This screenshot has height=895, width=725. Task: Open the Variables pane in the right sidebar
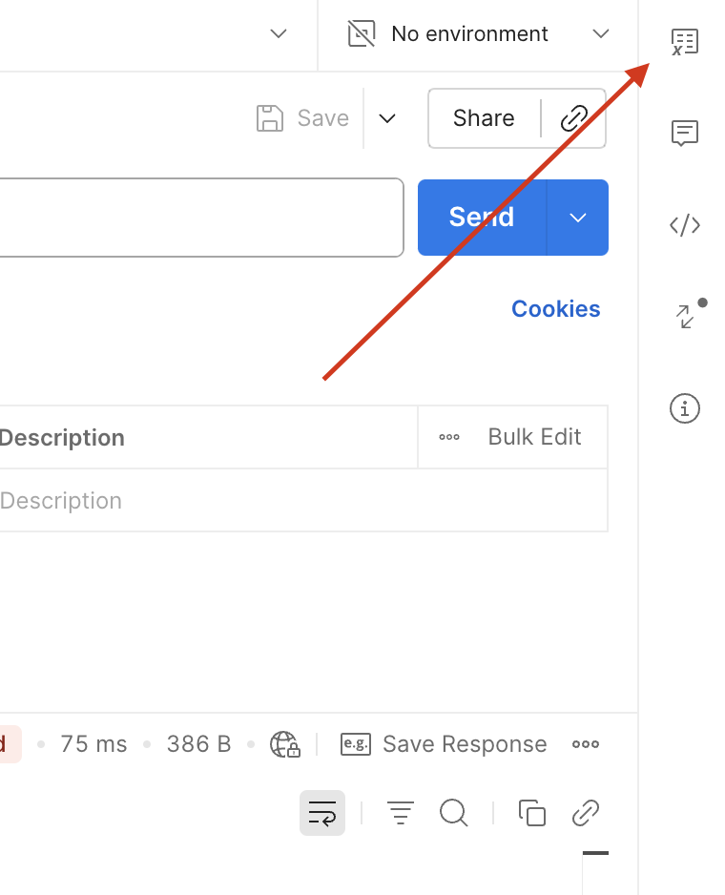click(x=684, y=42)
